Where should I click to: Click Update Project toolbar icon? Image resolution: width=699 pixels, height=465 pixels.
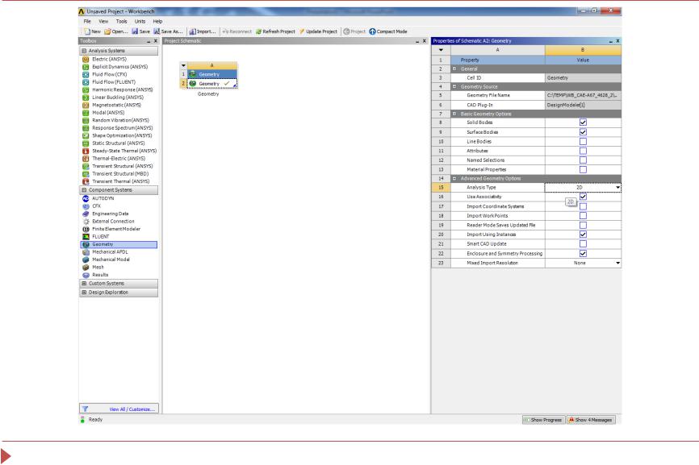(318, 31)
